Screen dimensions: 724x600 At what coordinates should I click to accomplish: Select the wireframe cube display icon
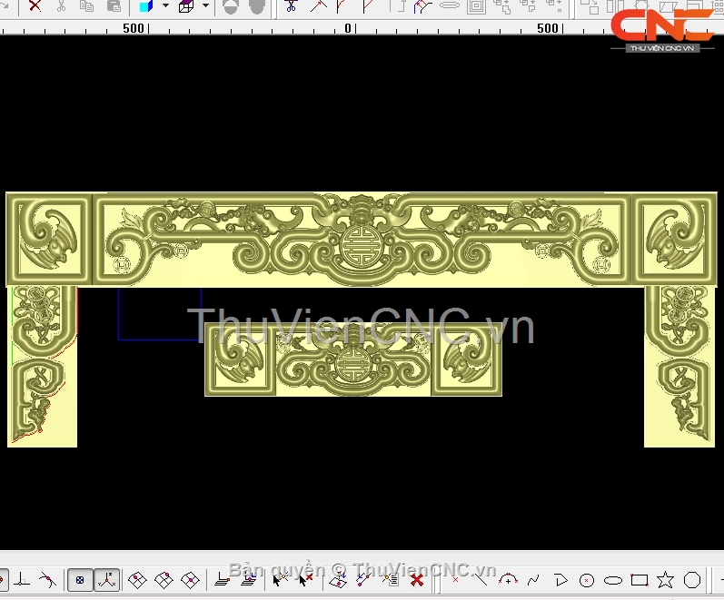186,5
